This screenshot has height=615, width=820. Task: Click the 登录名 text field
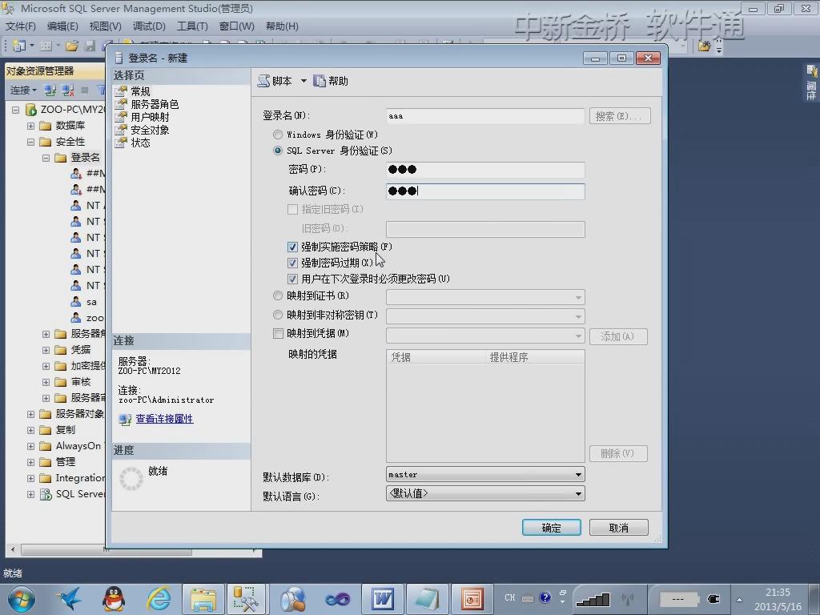485,116
